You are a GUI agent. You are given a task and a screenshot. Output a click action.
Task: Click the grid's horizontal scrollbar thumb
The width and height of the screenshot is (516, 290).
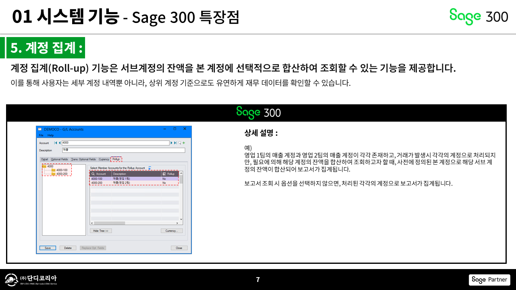pyautogui.click(x=109, y=223)
